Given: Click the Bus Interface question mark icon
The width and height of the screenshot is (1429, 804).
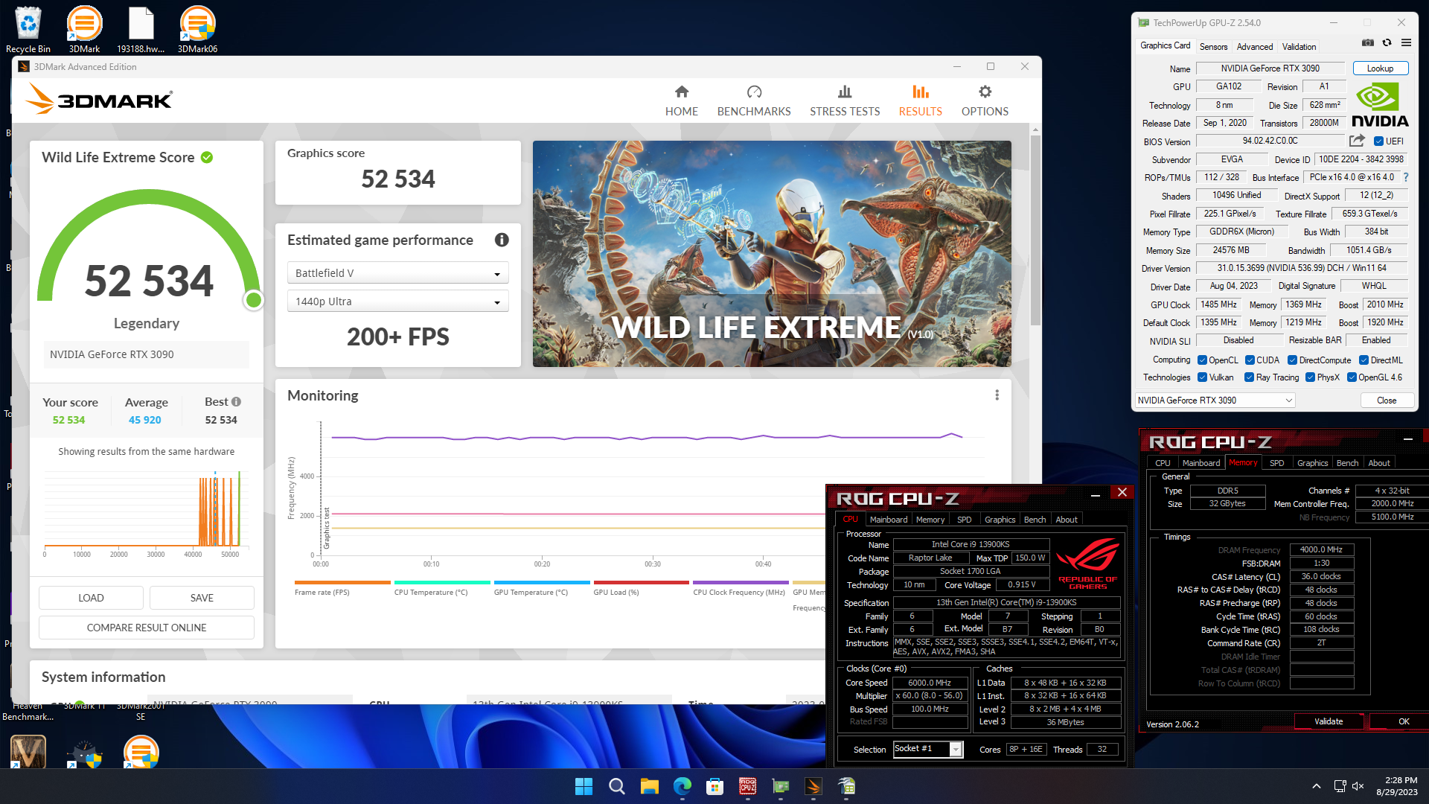Looking at the screenshot, I should [x=1406, y=177].
